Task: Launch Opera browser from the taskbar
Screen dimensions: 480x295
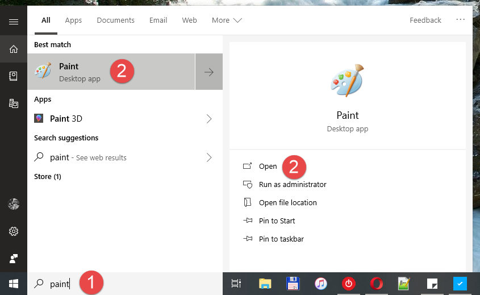Action: click(x=377, y=284)
